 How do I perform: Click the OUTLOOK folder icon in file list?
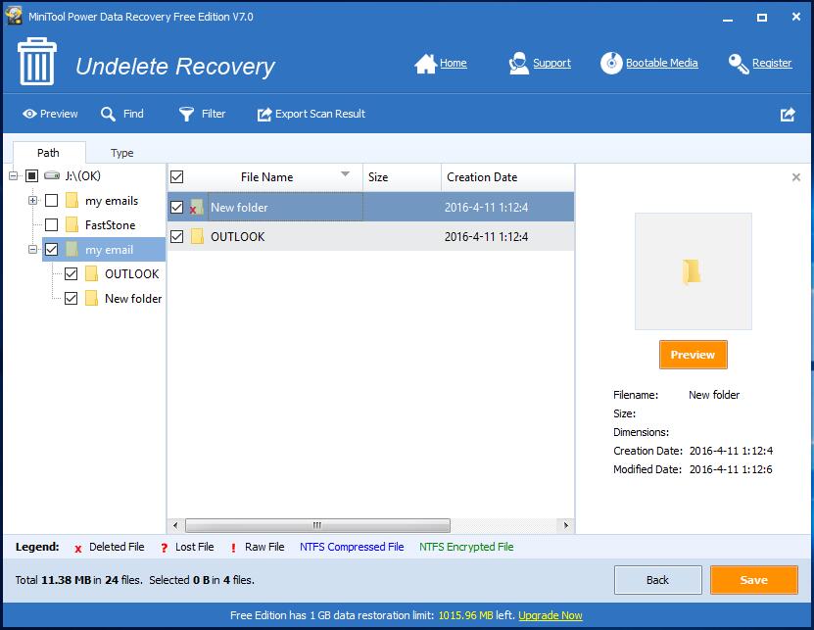(197, 237)
